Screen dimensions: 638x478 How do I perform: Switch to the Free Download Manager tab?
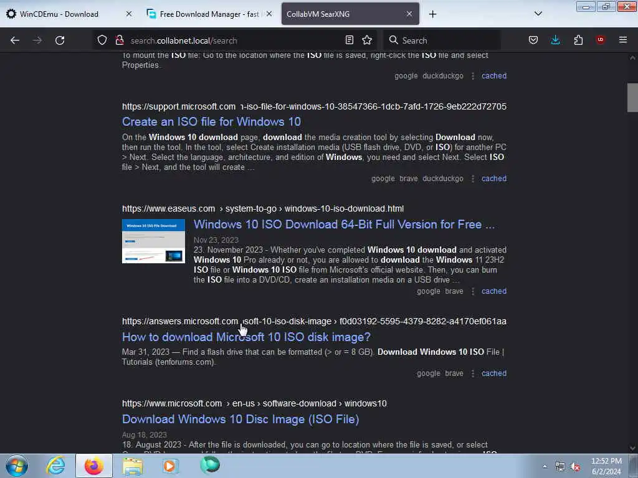tap(209, 14)
